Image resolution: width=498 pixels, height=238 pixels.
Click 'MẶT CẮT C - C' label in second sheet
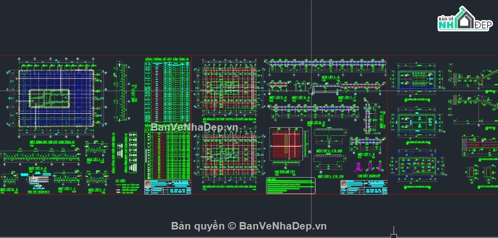pos(347,98)
